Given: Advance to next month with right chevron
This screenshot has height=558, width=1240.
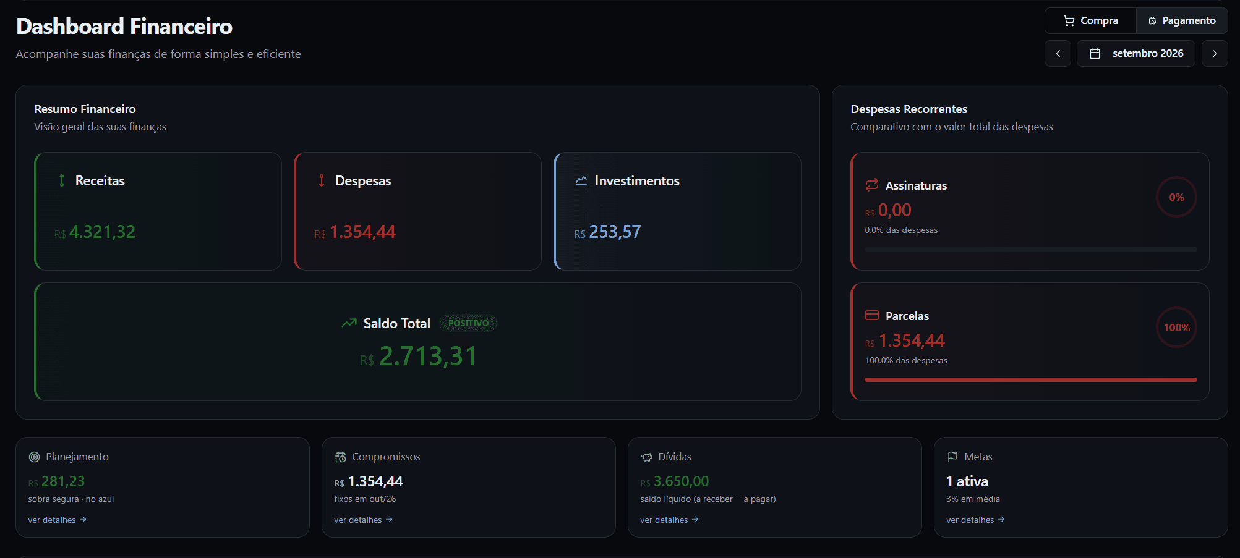Looking at the screenshot, I should point(1215,54).
